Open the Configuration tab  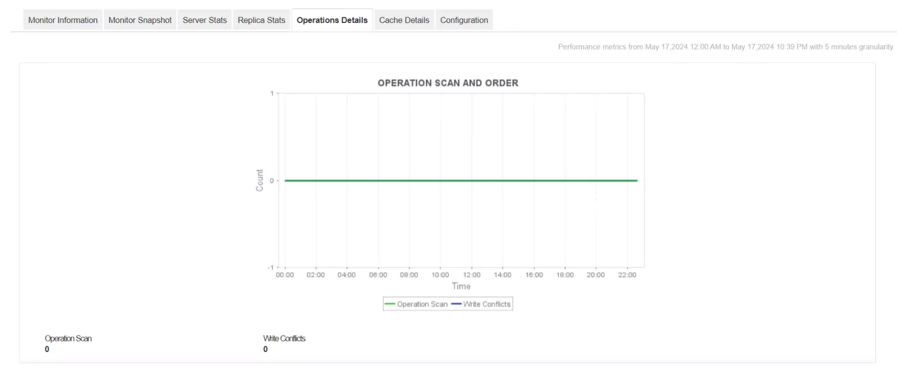464,20
